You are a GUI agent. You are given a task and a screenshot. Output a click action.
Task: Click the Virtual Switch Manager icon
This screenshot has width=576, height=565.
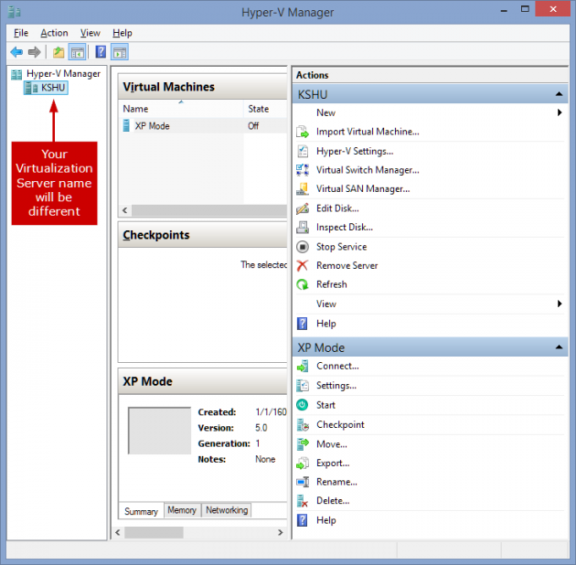[303, 170]
